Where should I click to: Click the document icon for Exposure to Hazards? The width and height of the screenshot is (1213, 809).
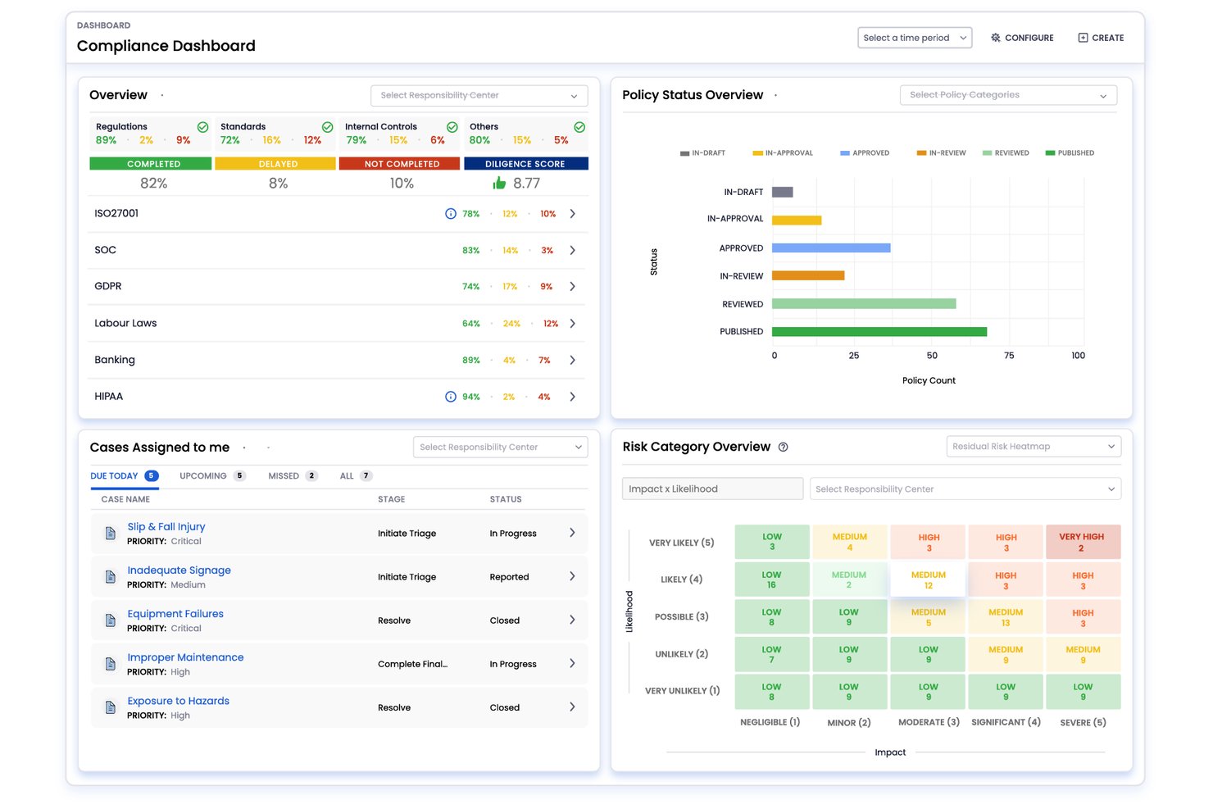tap(111, 707)
